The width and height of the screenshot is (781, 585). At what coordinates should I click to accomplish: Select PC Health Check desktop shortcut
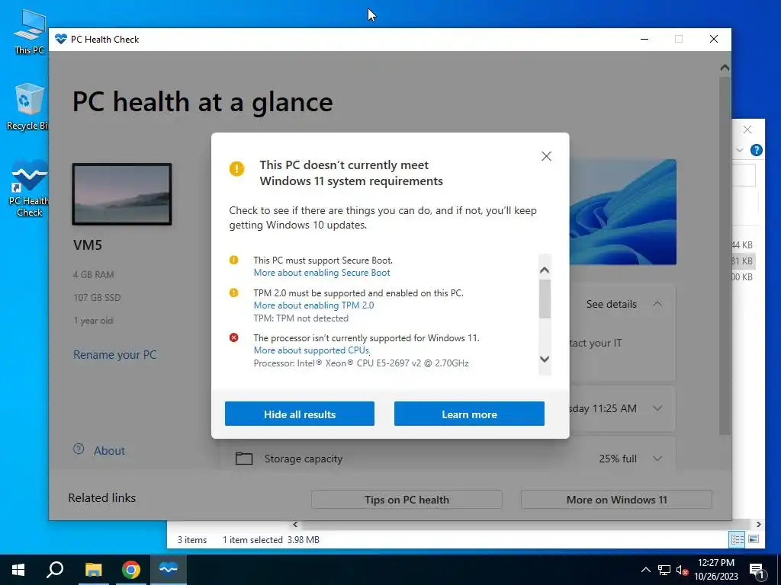coord(29,189)
